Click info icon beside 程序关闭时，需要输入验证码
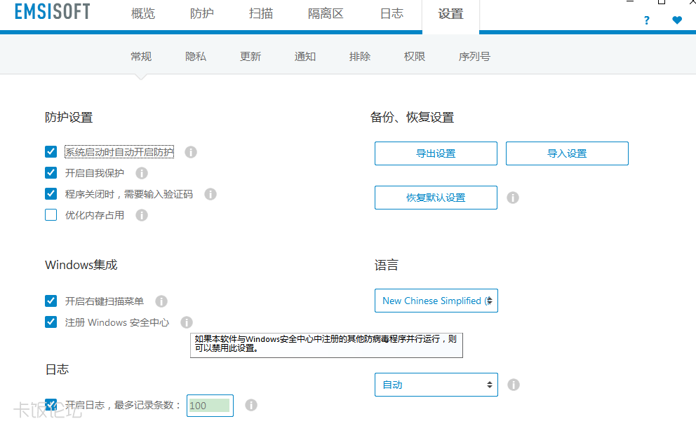Screen dimensions: 696x426 tap(210, 194)
